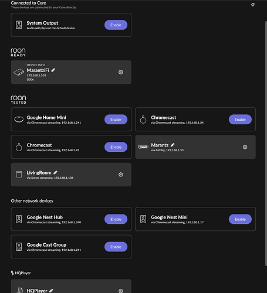This screenshot has height=293, width=267.
Task: Rename Marantz using the pencil icon
Action: click(173, 145)
